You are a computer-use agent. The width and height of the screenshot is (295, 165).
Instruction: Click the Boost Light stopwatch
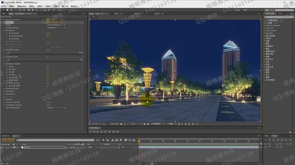tap(7, 57)
